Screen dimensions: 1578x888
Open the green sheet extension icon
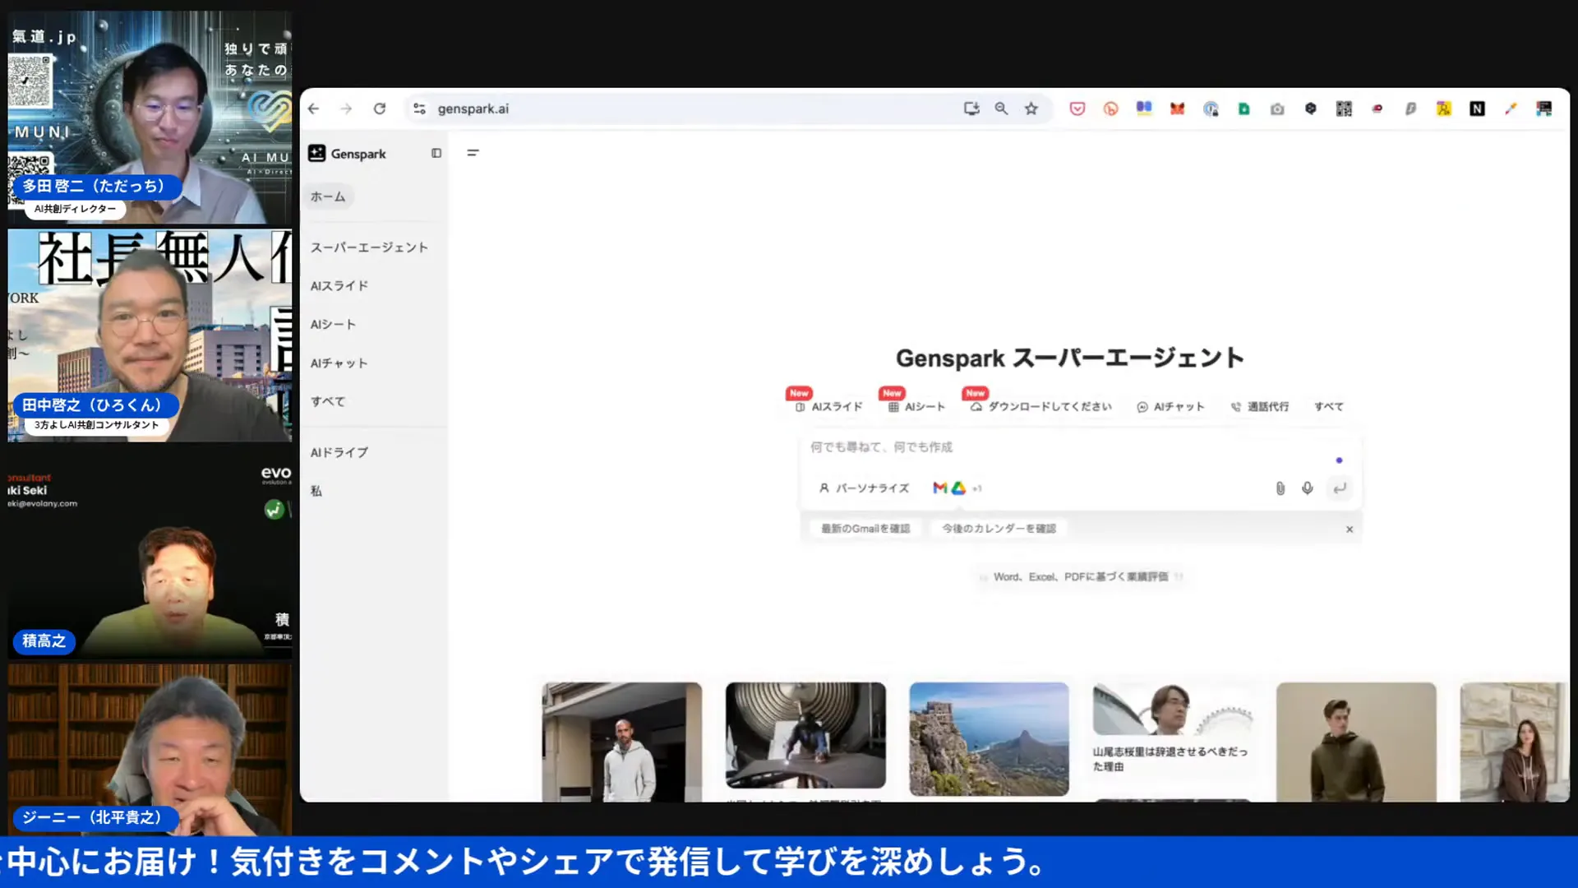[x=1244, y=109]
